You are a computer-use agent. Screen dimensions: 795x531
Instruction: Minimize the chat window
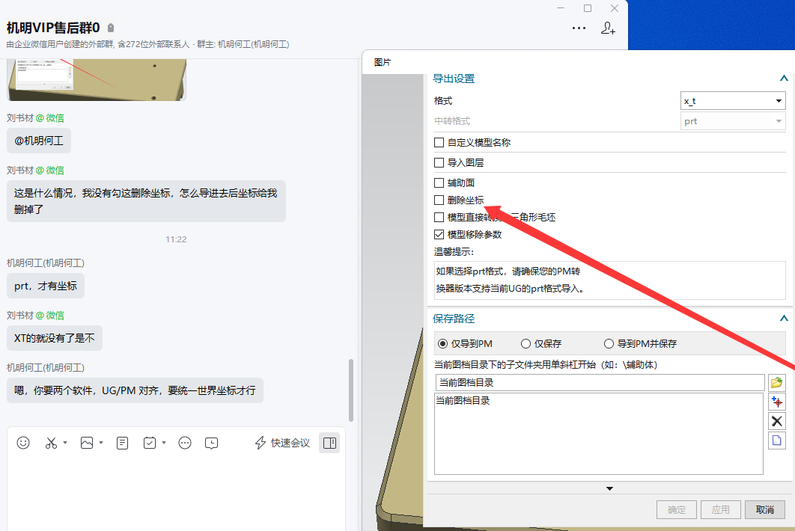point(561,8)
